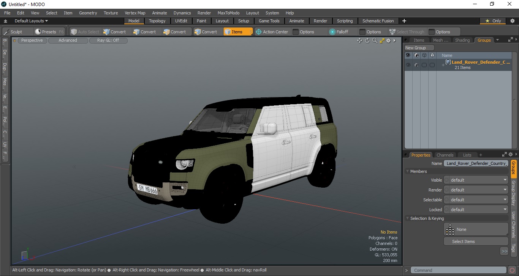519x276 pixels.
Task: Open the Geometry menu
Action: (x=88, y=13)
